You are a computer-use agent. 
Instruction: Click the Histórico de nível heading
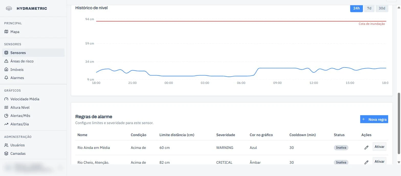click(x=91, y=8)
